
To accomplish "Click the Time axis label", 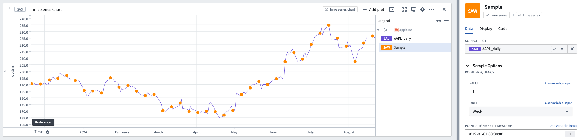I will pos(39,132).
